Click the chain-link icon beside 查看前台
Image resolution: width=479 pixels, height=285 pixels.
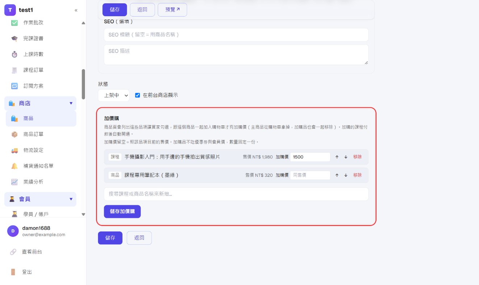[x=13, y=252]
